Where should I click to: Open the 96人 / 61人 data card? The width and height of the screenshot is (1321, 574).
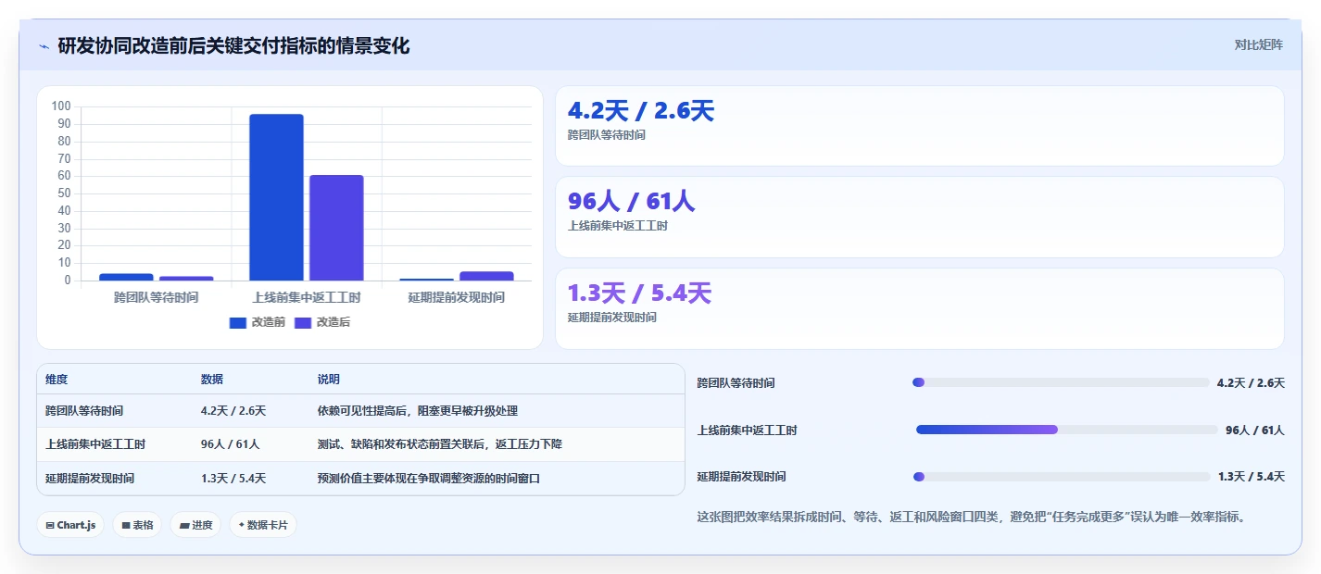coord(919,217)
